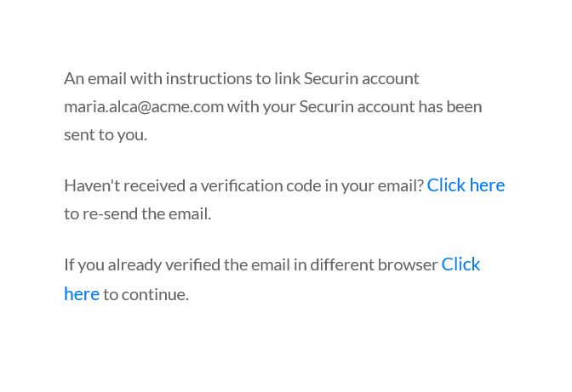Click the word "already" in last paragraph
The height and width of the screenshot is (392, 572).
(x=134, y=264)
